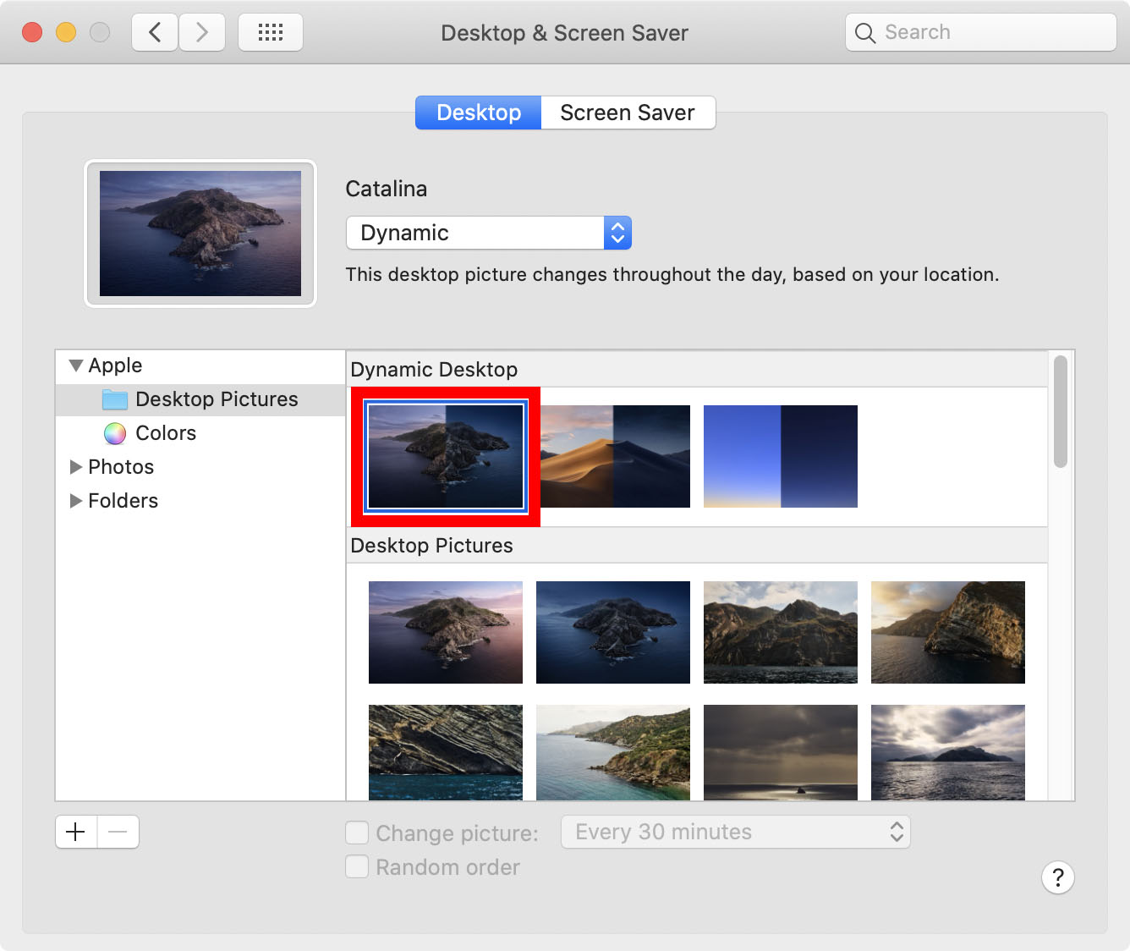
Task: Collapse the Apple section
Action: pyautogui.click(x=75, y=366)
